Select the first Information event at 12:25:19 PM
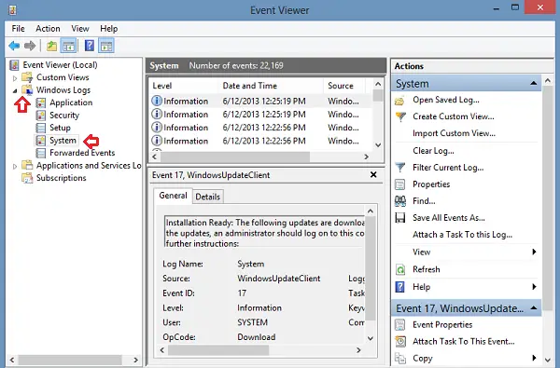 (260, 102)
